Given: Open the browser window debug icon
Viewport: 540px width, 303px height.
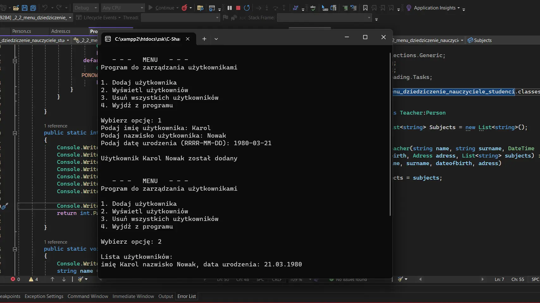Looking at the screenshot, I should [212, 8].
